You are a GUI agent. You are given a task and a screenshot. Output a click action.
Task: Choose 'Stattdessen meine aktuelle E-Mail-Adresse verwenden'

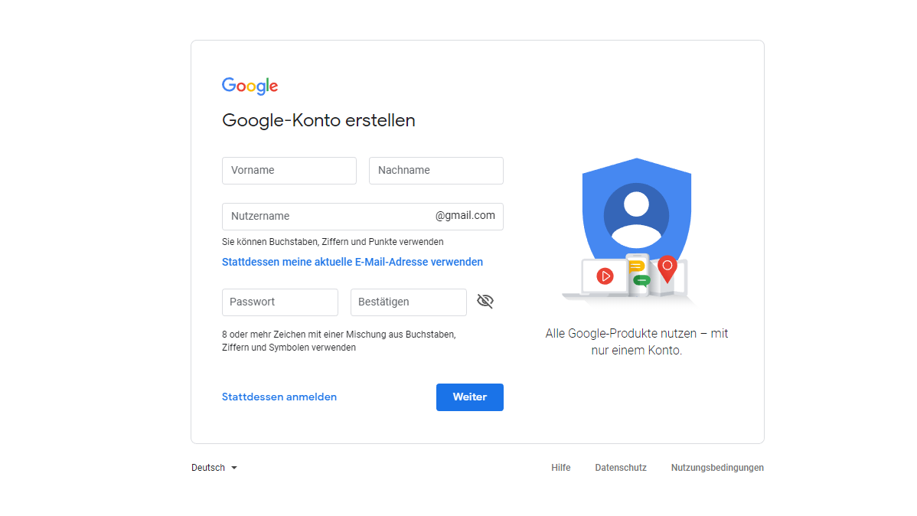coord(352,262)
